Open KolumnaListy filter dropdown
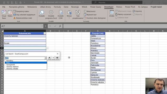167x94 pixels. [x=45, y=33]
